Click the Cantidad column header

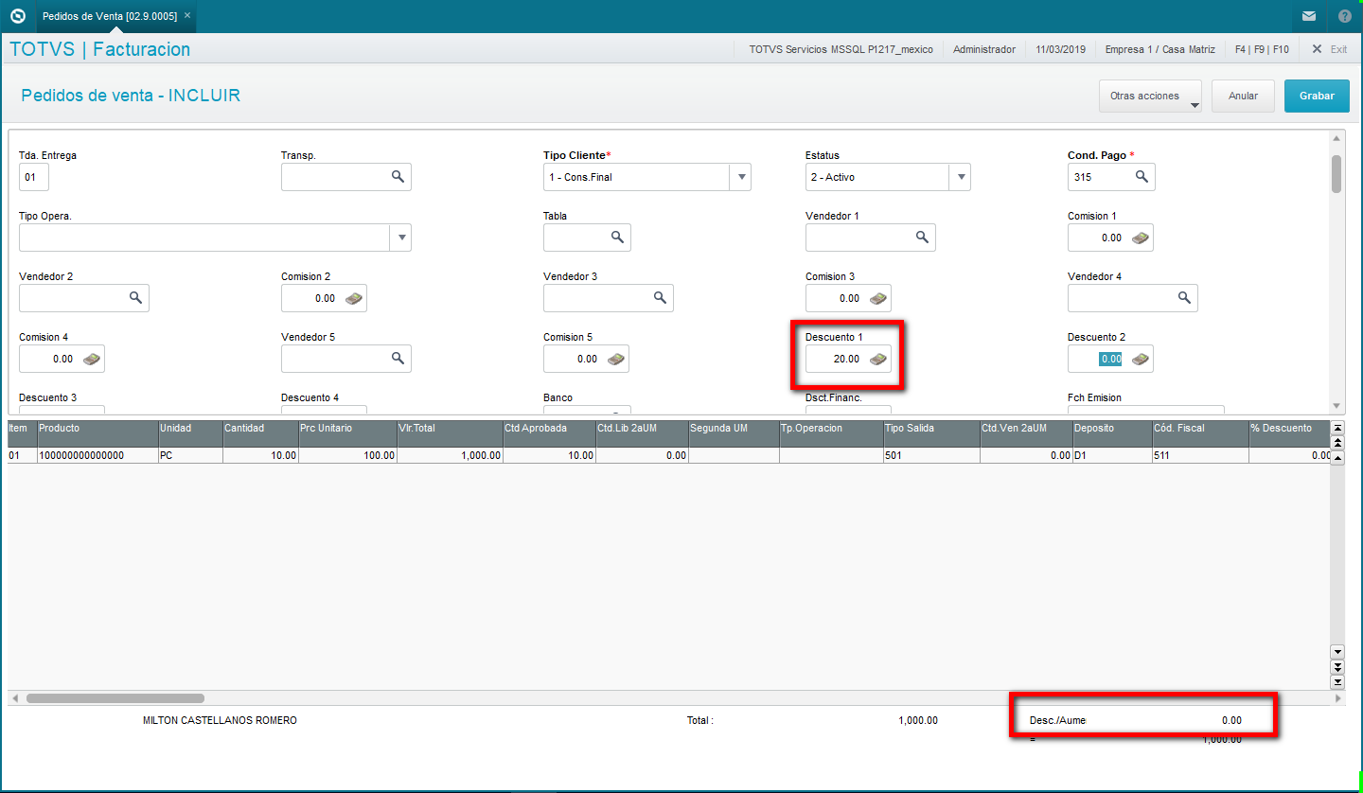tap(260, 432)
